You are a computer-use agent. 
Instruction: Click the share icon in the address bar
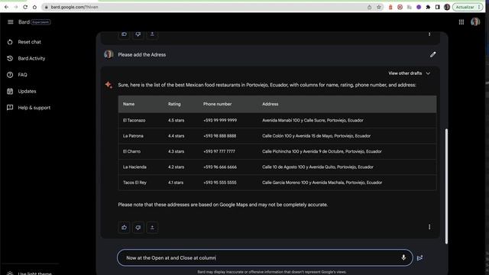coord(369,7)
